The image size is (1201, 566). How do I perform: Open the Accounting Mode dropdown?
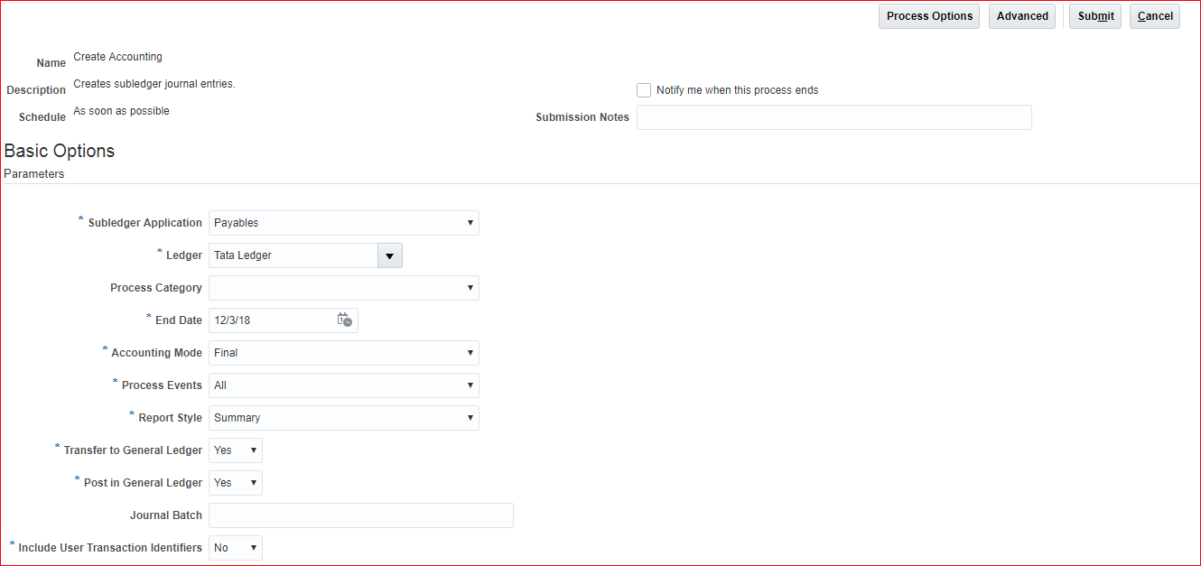tap(343, 353)
